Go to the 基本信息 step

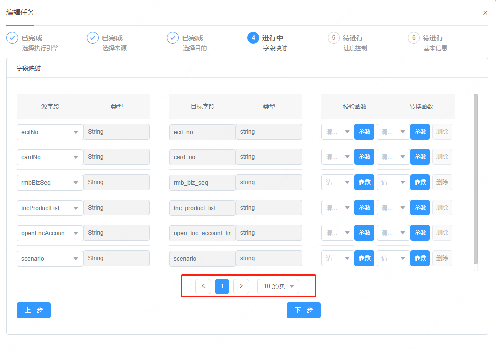click(x=413, y=37)
